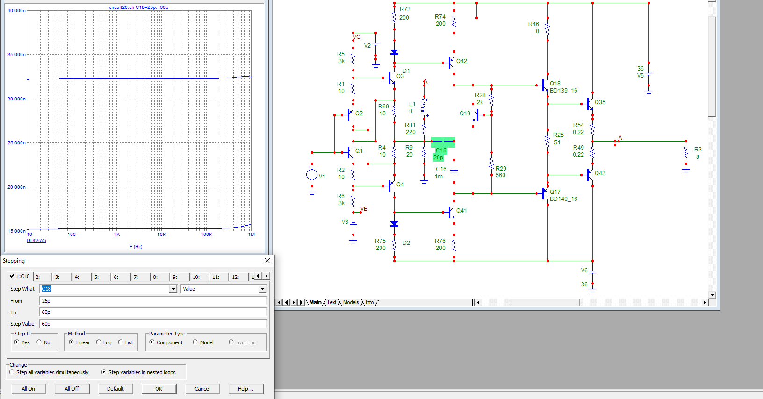Click the All Off button
Viewport: 763px width, 399px height.
[72, 389]
